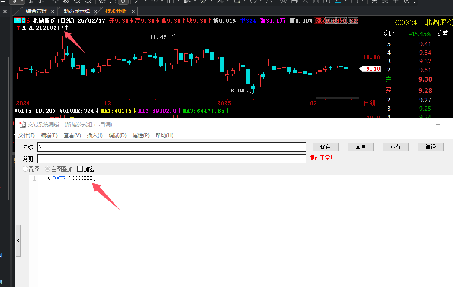This screenshot has height=287, width=453.
Task: Click the A:20250217 indicator value
Action: [x=49, y=28]
